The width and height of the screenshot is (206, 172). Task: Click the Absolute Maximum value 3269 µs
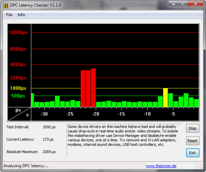tap(49, 152)
